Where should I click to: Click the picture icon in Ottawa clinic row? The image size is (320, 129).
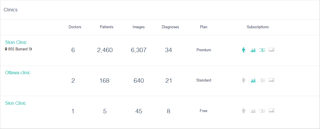[272, 80]
